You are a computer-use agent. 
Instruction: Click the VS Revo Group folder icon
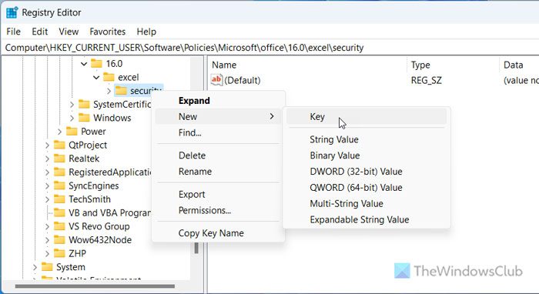59,226
